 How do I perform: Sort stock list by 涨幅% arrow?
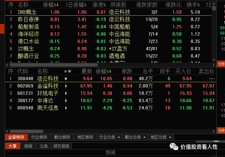110,71
